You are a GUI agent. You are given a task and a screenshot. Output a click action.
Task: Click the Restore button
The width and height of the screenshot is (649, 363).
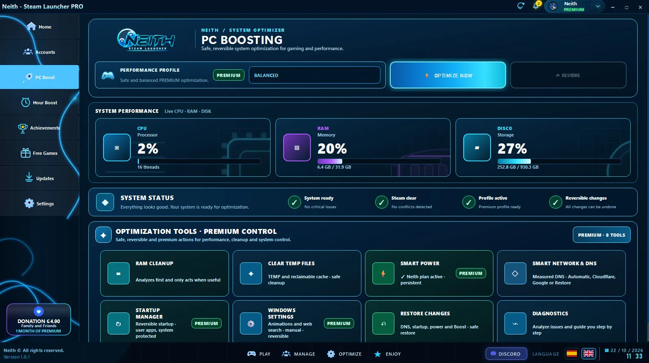pyautogui.click(x=568, y=75)
